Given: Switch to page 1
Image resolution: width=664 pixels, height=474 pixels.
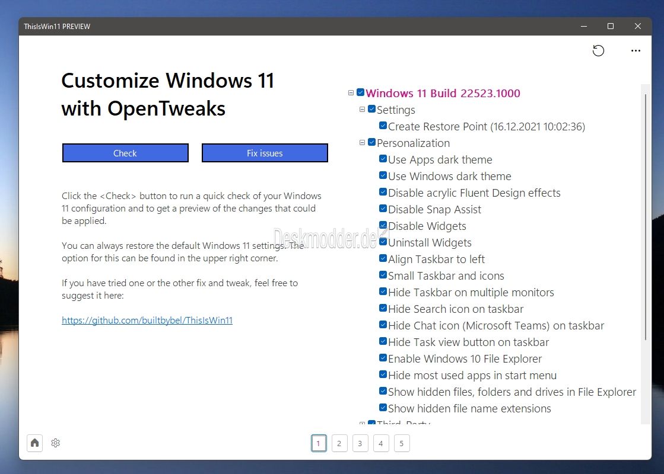Looking at the screenshot, I should click(x=319, y=443).
